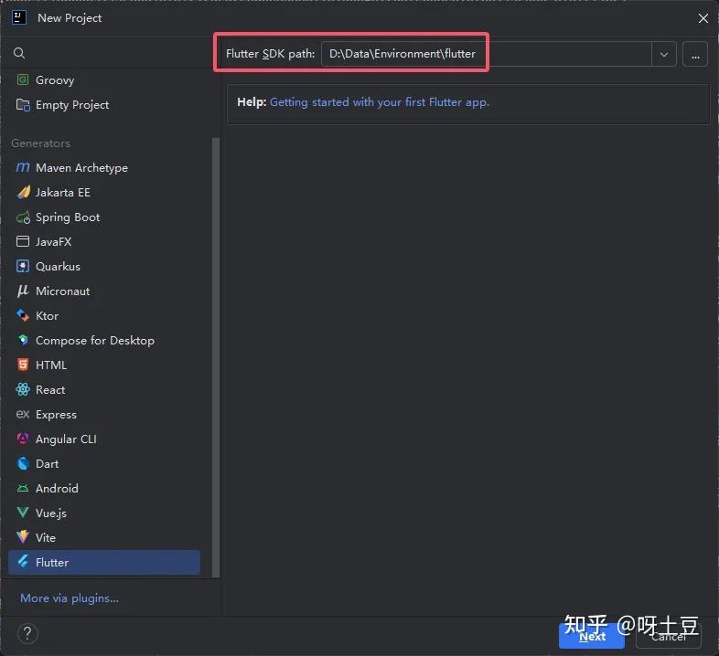Select Ktor generator
Viewport: 719px width, 656px height.
tap(104, 315)
